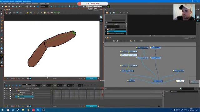Toggle enable checkbox on Drawing_1 layer

point(5,93)
